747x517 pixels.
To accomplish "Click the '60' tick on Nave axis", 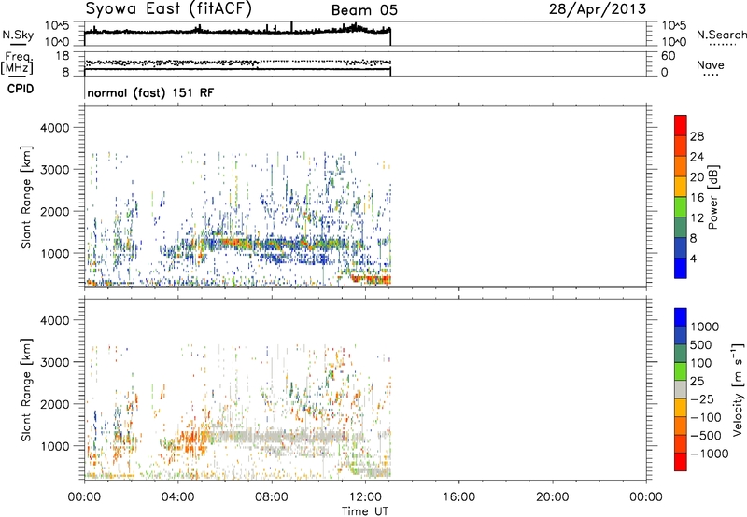I will pos(669,56).
